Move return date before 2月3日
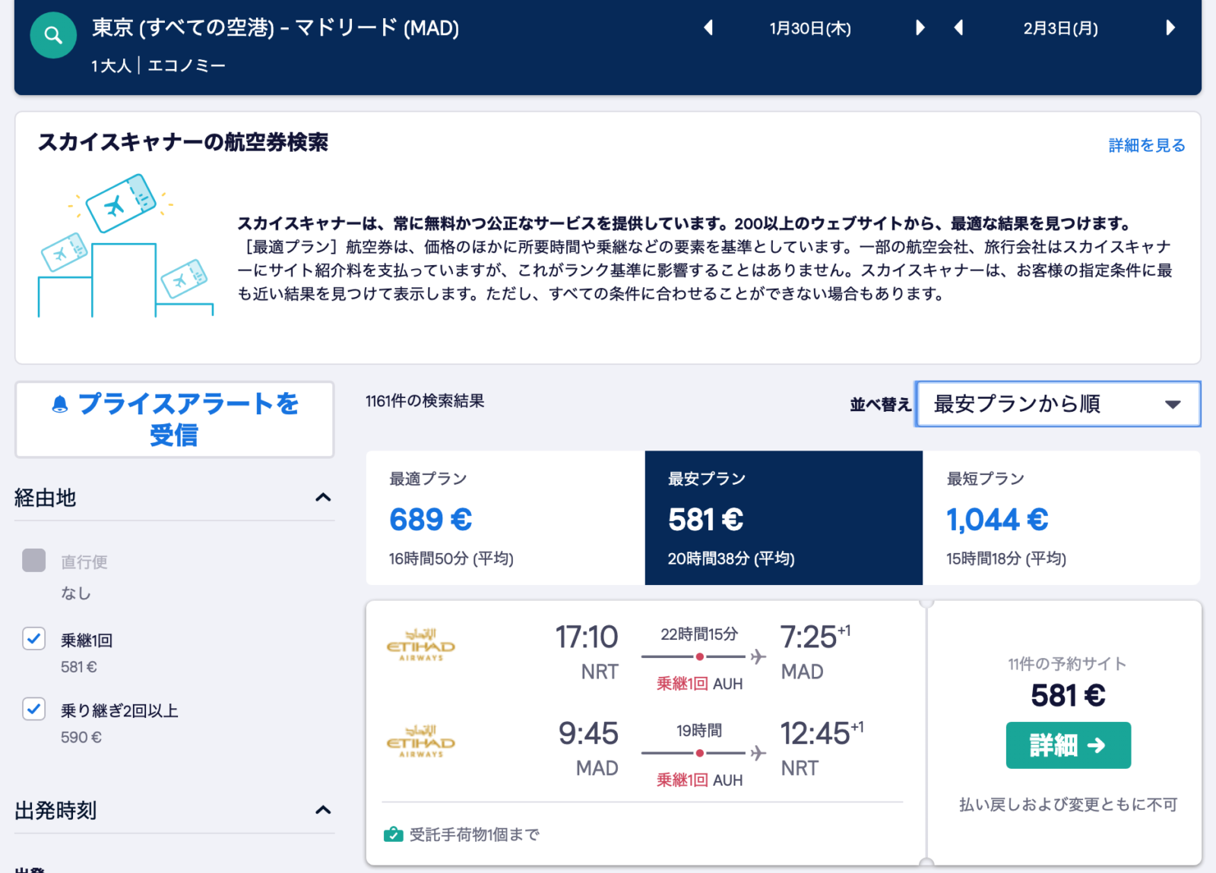1216x873 pixels. click(959, 28)
